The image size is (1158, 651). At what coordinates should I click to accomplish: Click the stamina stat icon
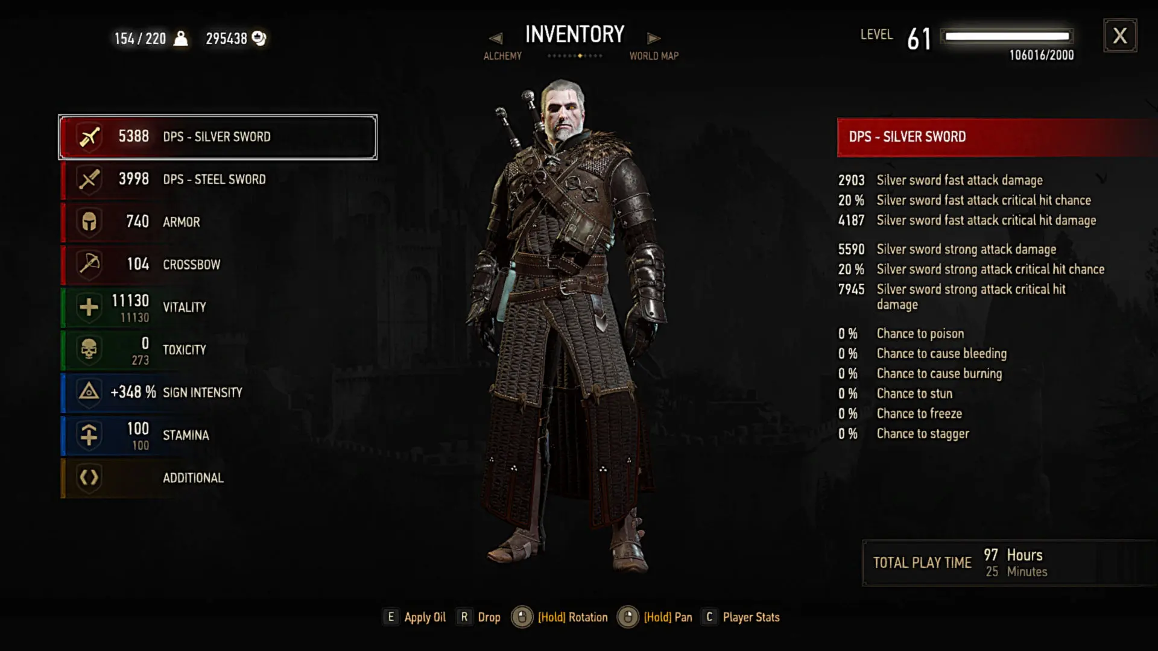point(89,435)
